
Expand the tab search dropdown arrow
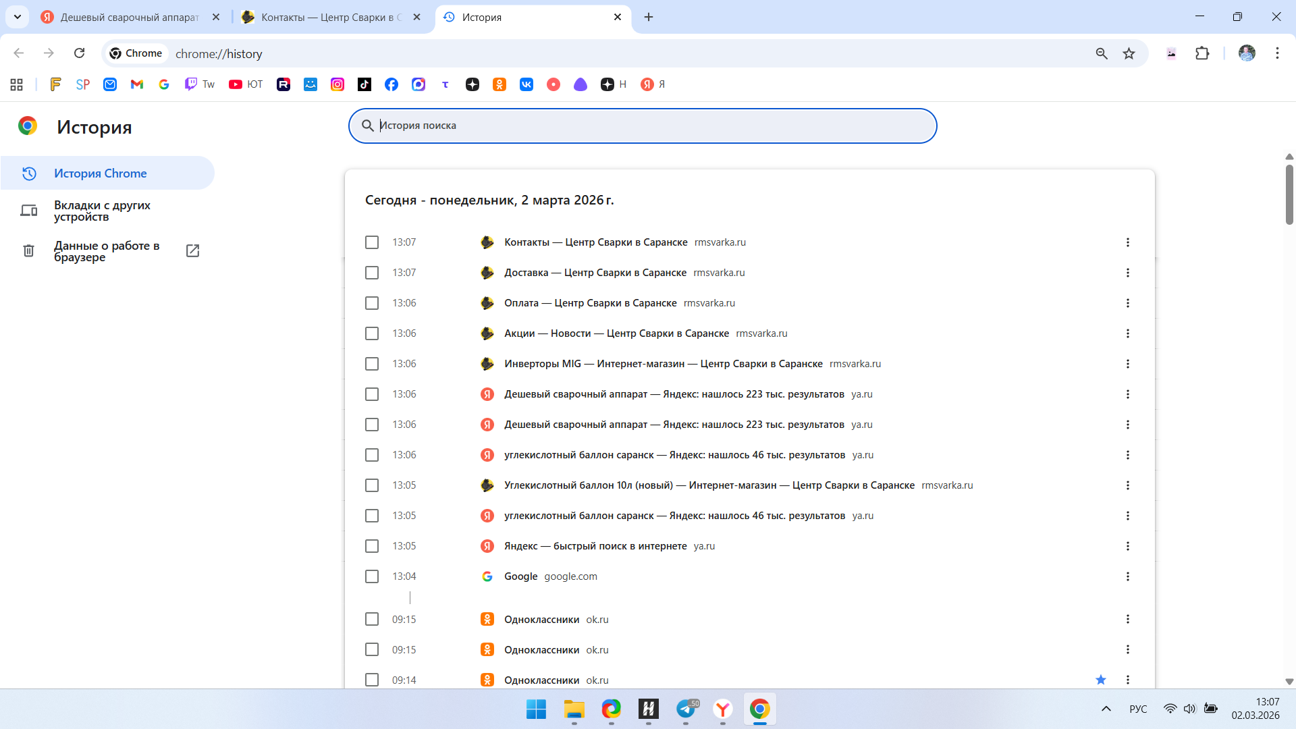tap(18, 17)
